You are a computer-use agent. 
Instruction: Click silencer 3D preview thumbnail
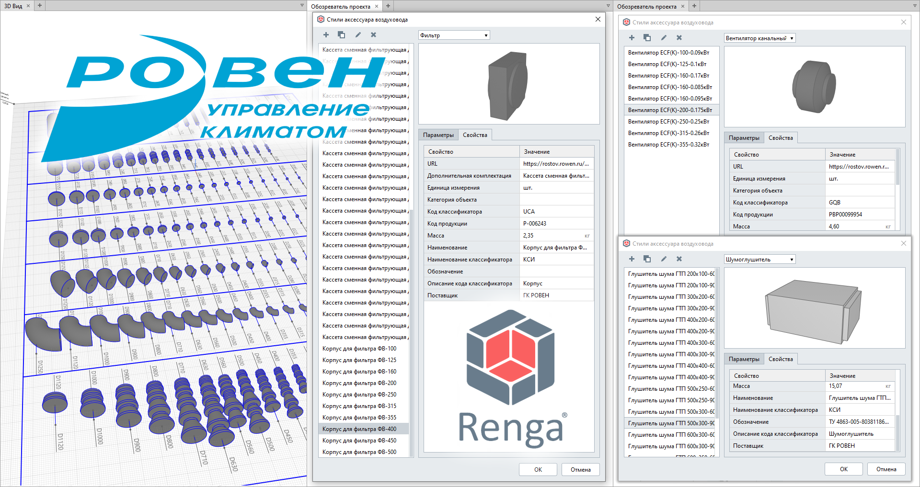click(x=815, y=308)
